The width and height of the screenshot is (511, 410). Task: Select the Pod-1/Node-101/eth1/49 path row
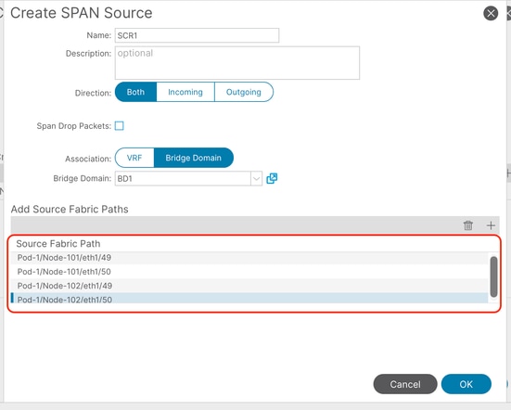pyautogui.click(x=249, y=258)
